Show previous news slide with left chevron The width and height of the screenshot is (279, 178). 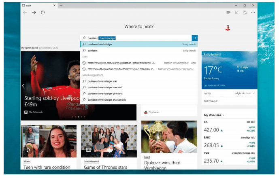pyautogui.click(x=23, y=86)
